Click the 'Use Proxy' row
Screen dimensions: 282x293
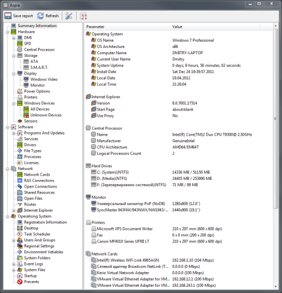point(178,116)
